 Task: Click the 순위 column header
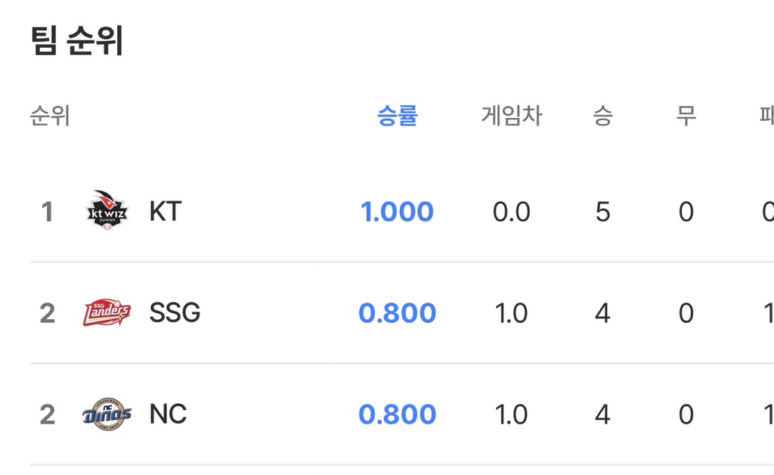(x=50, y=116)
